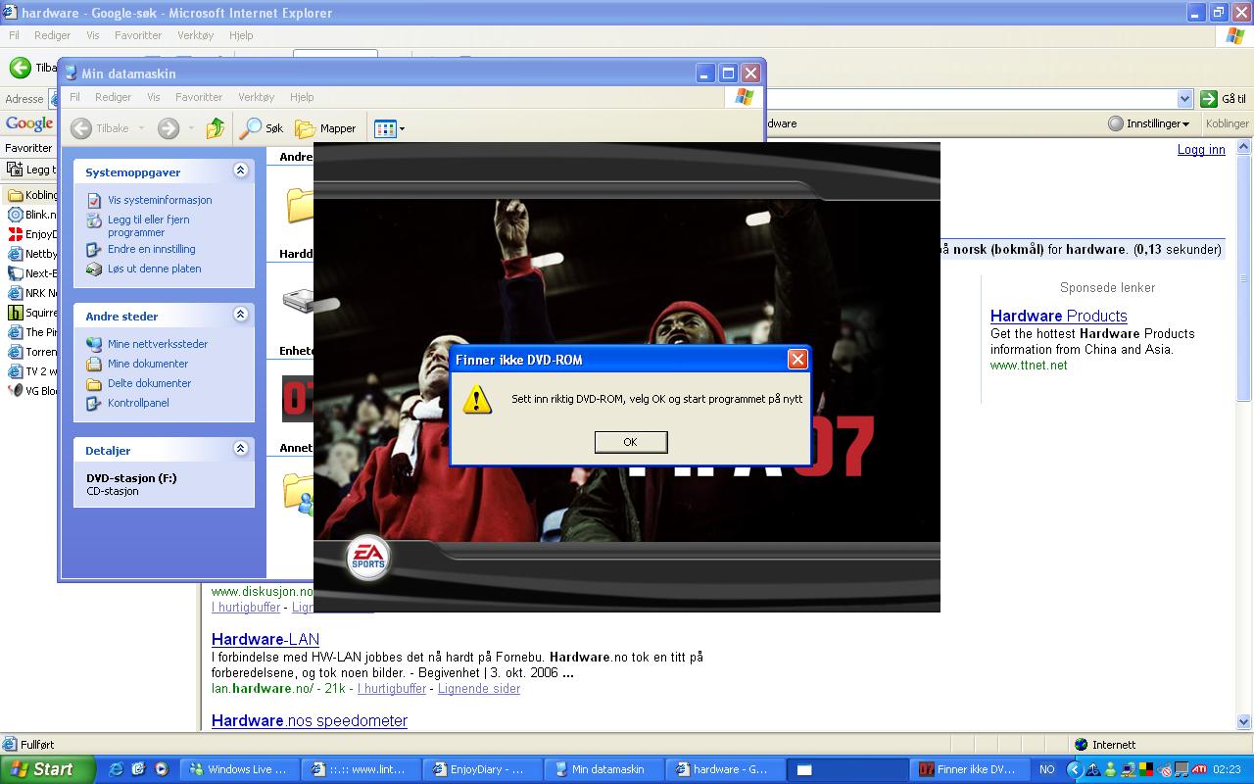The height and width of the screenshot is (784, 1254).
Task: Open Hjelp menu in Min datamaskin window
Action: coord(302,97)
